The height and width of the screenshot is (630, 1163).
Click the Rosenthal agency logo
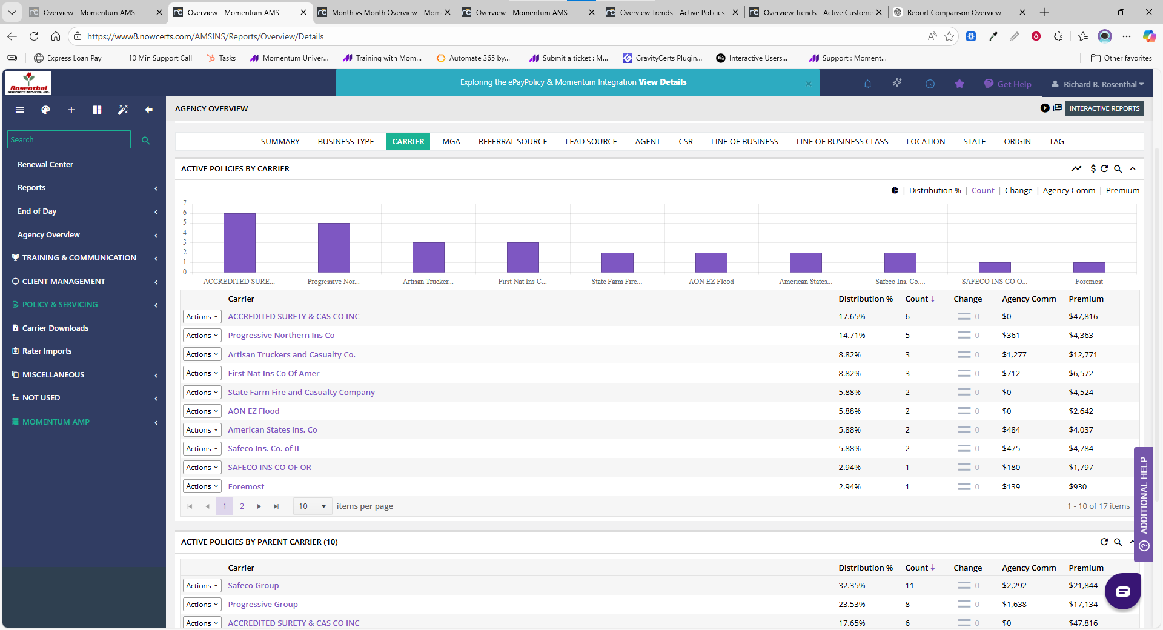point(28,83)
